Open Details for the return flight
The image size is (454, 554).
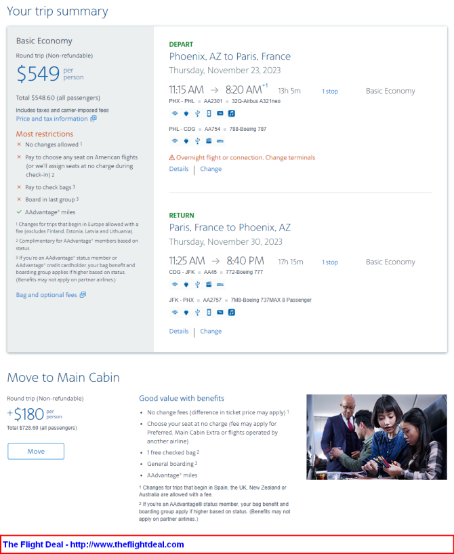(x=179, y=331)
